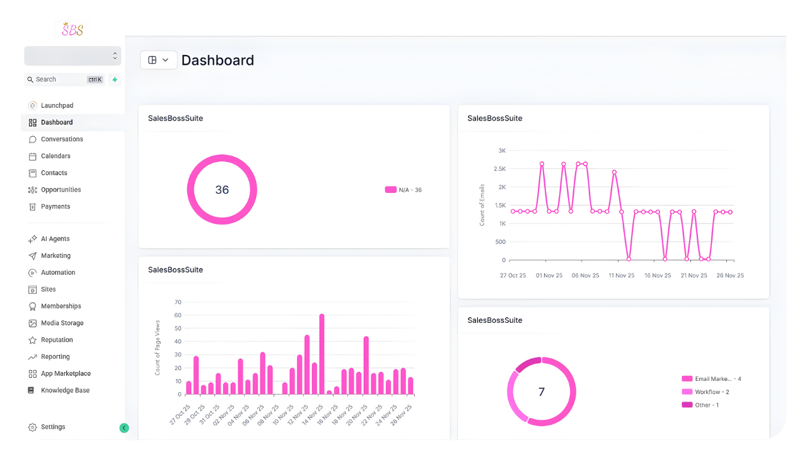This screenshot has width=807, height=454.
Task: Click the Other - 1 legend color swatch
Action: [x=687, y=405]
